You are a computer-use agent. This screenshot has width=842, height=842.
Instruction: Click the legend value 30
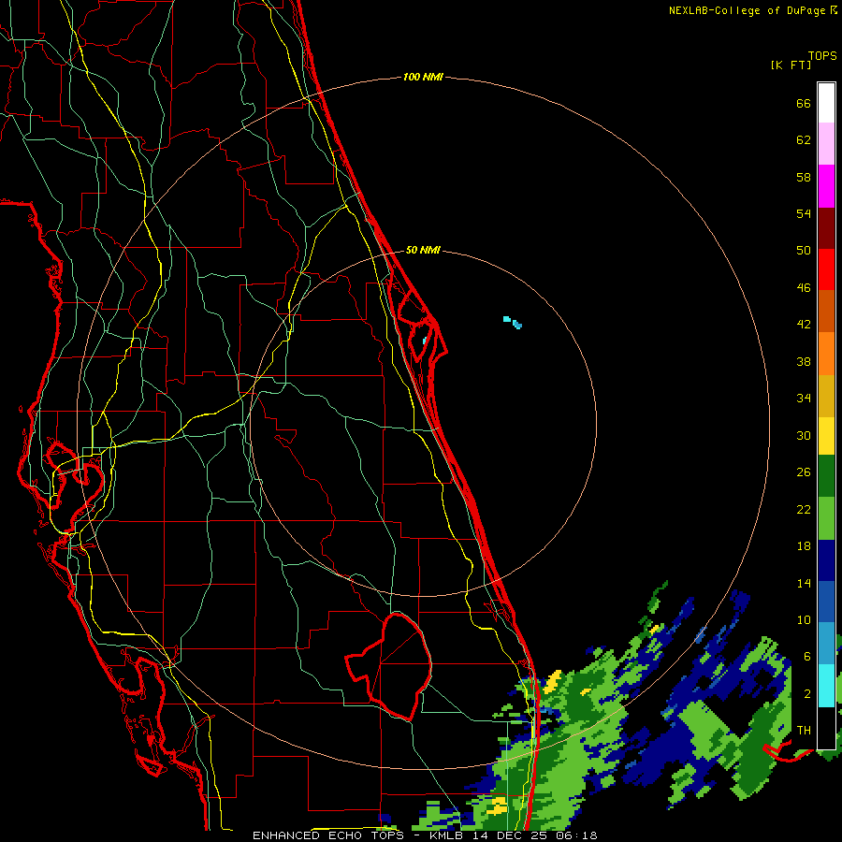pyautogui.click(x=804, y=435)
